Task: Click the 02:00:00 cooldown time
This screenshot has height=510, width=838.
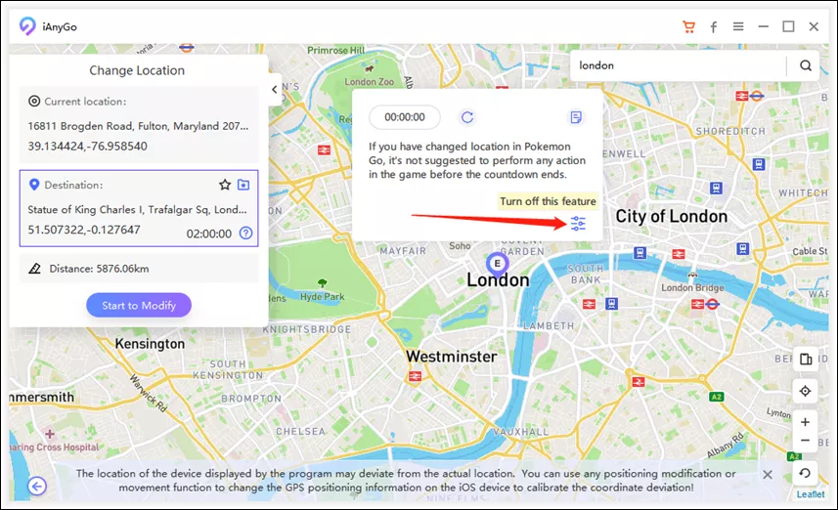Action: click(x=209, y=234)
